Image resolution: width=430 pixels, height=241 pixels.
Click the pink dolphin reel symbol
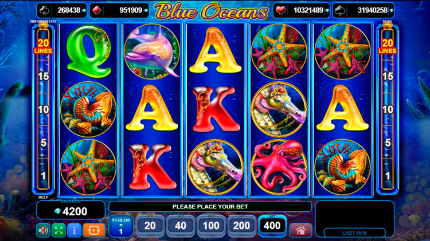click(x=152, y=52)
